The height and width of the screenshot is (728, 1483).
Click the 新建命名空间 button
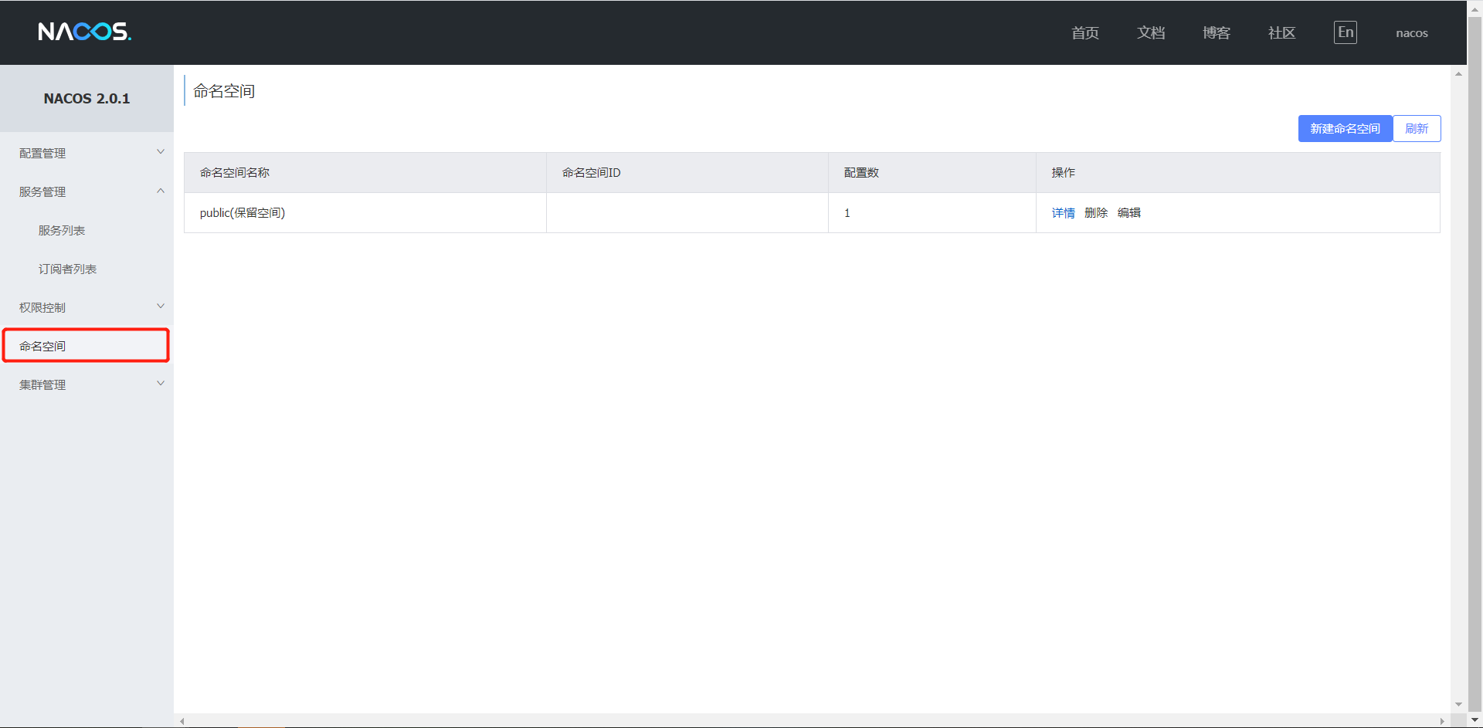click(1345, 128)
